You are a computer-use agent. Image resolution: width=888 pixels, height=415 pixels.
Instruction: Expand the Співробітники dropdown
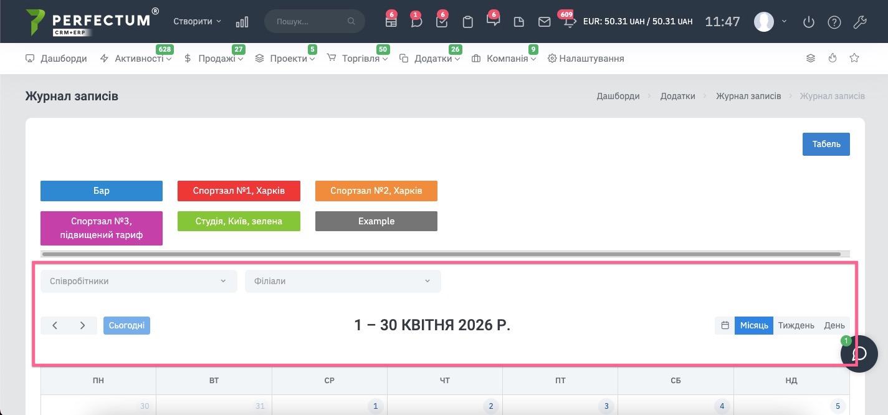pyautogui.click(x=138, y=281)
